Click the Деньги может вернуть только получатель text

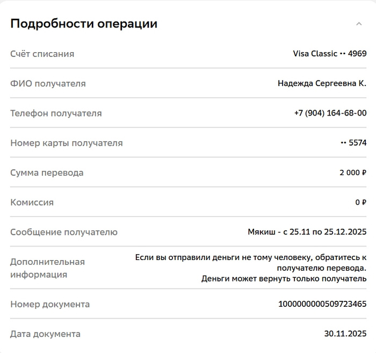[284, 279]
